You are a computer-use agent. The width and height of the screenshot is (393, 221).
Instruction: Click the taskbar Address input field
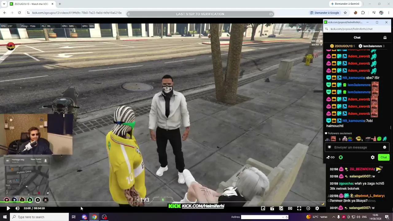click(x=261, y=217)
